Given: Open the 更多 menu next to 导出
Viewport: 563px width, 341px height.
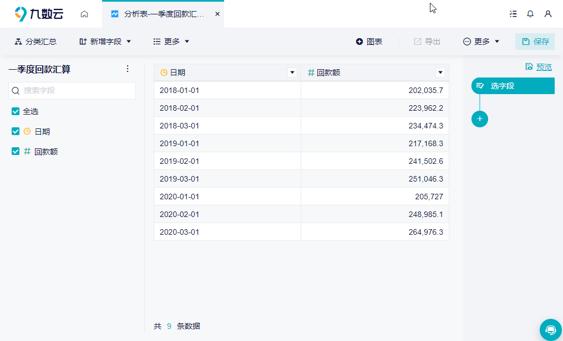Looking at the screenshot, I should pos(481,42).
